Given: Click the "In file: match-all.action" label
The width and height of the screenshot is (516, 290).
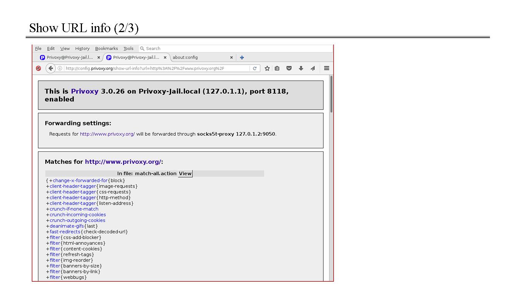Looking at the screenshot, I should [147, 173].
